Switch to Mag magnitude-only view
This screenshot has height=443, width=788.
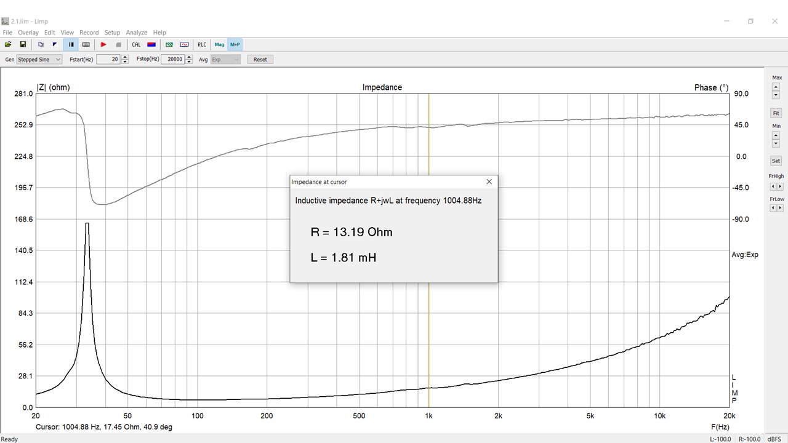[219, 44]
